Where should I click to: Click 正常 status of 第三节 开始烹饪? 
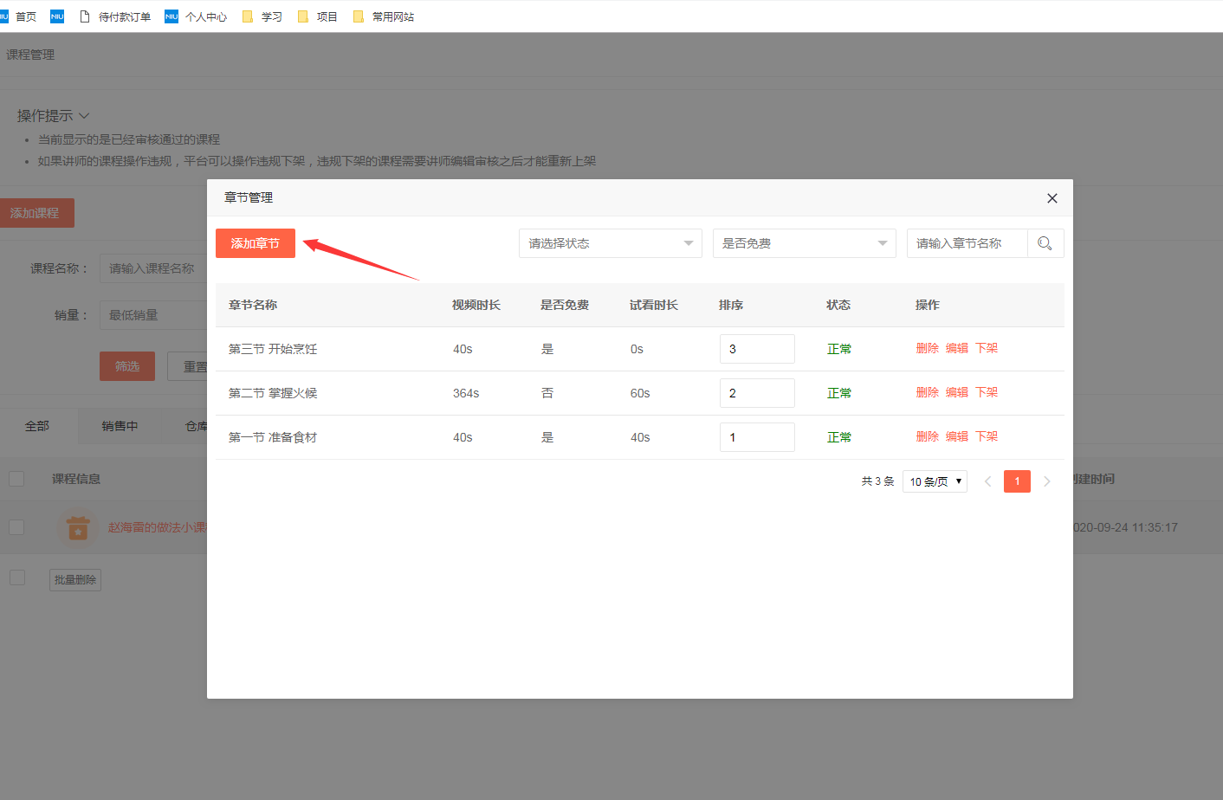(839, 349)
